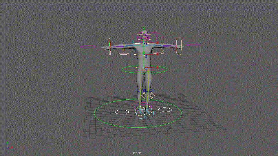Click the persp camera label
278x156 pixels.
(137, 153)
